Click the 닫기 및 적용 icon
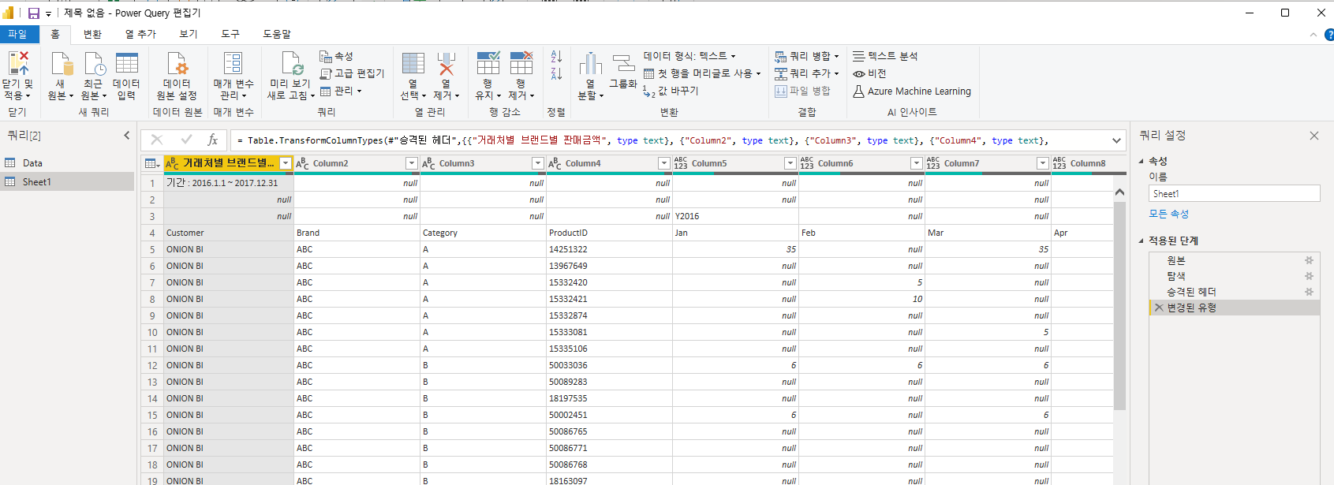 pyautogui.click(x=17, y=63)
